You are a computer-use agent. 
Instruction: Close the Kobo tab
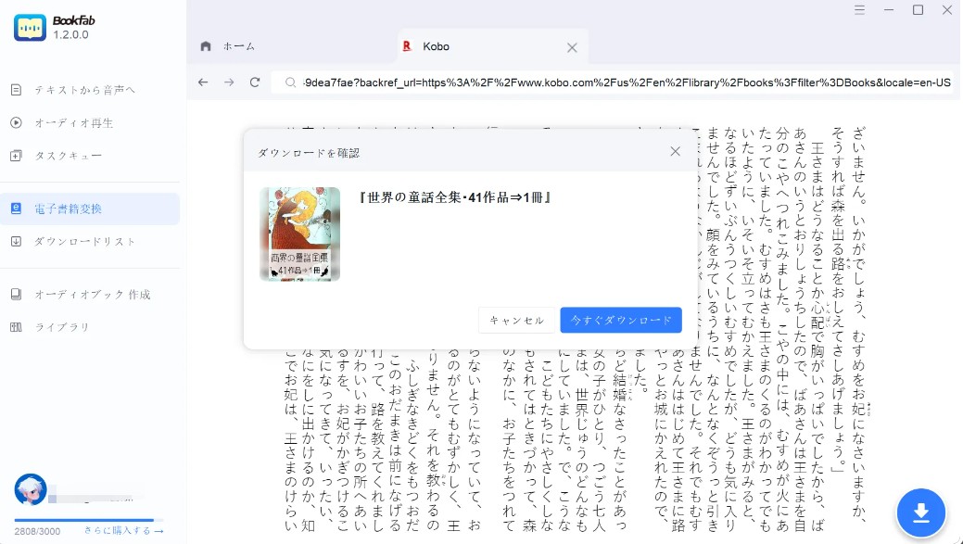pos(572,47)
